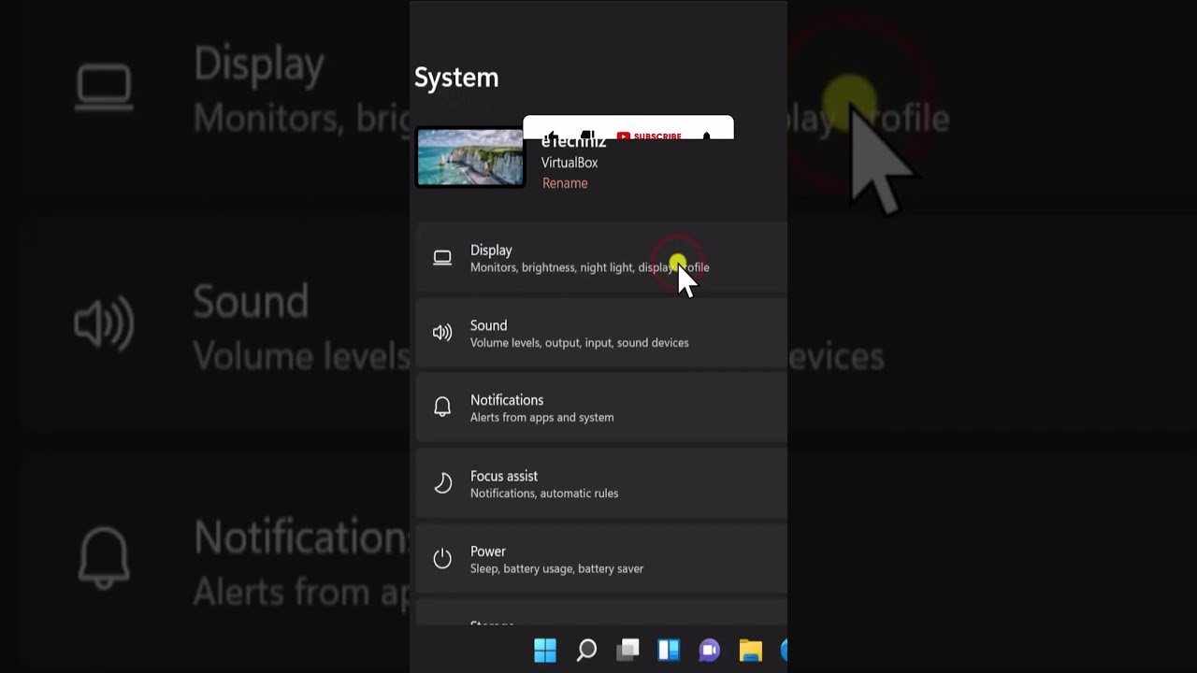Click the Focus assist moon icon
The width and height of the screenshot is (1197, 673).
[x=442, y=483]
